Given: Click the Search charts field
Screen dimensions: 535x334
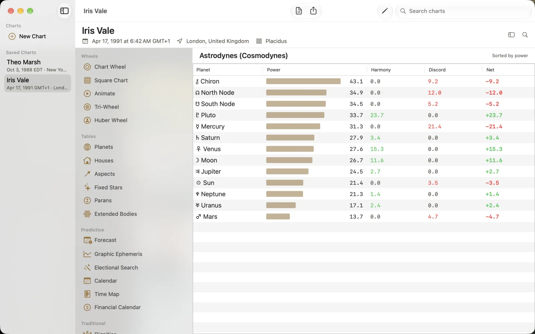Looking at the screenshot, I should point(463,11).
